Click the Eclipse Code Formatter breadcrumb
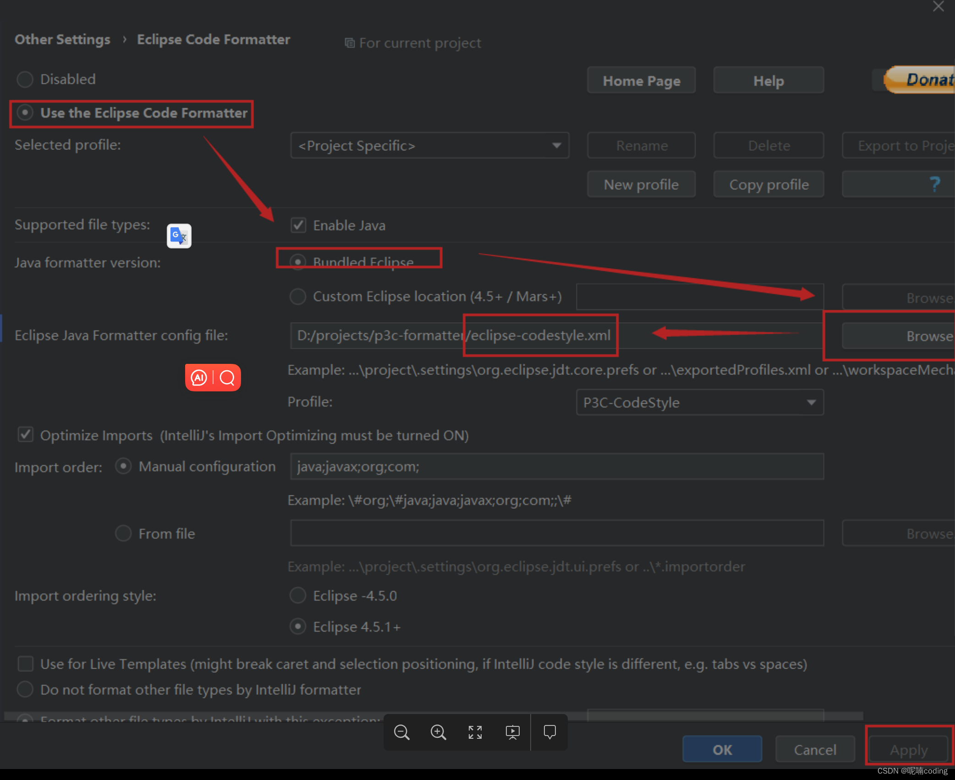The width and height of the screenshot is (955, 780). point(214,39)
